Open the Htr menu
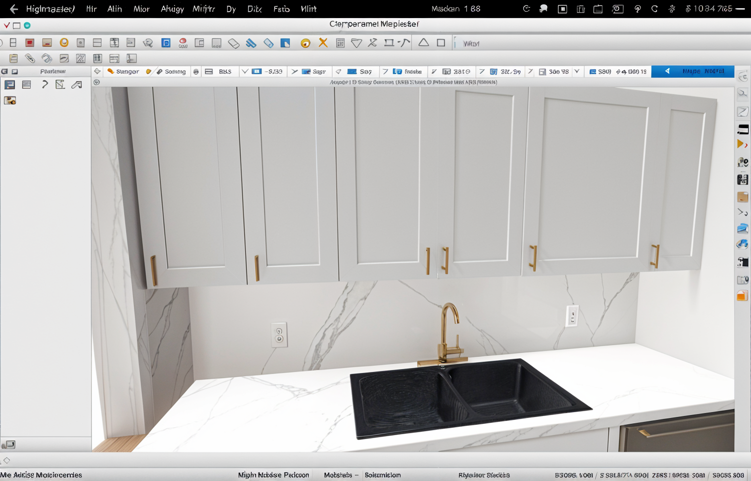The height and width of the screenshot is (481, 751). coord(91,9)
